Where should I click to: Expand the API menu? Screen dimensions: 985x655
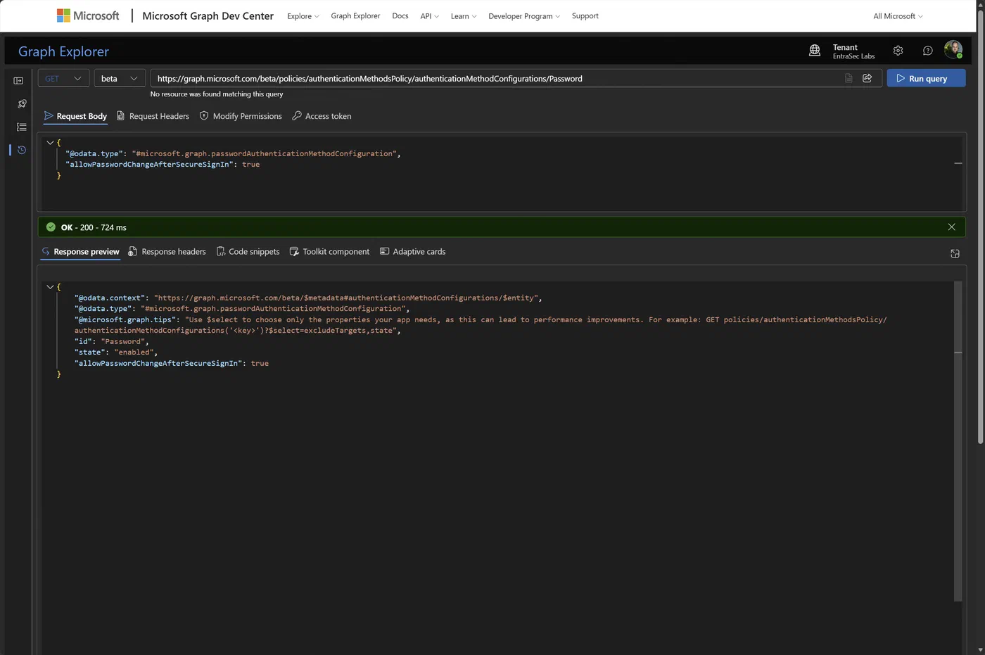click(430, 16)
